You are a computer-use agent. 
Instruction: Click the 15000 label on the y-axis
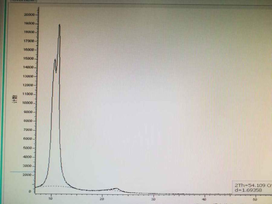coord(28,58)
